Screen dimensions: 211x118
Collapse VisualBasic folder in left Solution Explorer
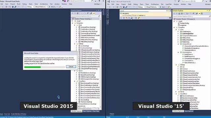point(75,81)
